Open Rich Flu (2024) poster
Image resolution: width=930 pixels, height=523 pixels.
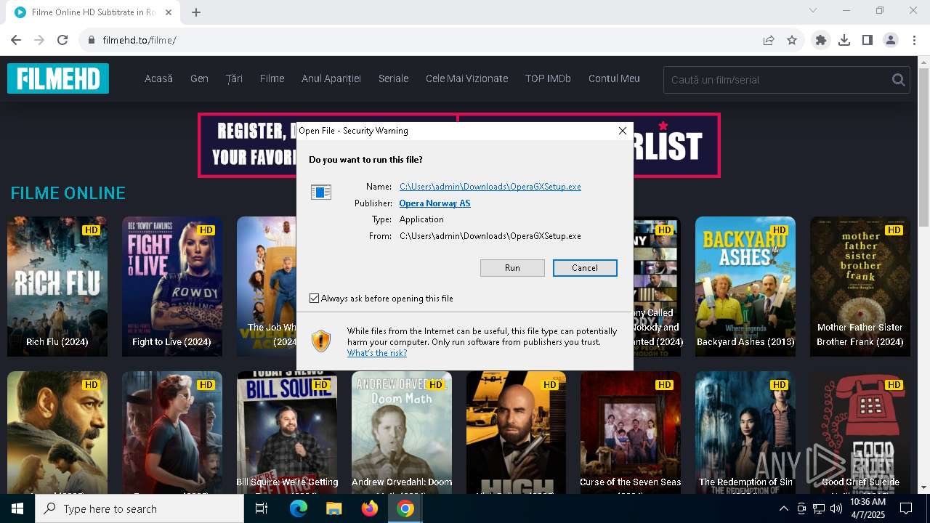coord(57,286)
